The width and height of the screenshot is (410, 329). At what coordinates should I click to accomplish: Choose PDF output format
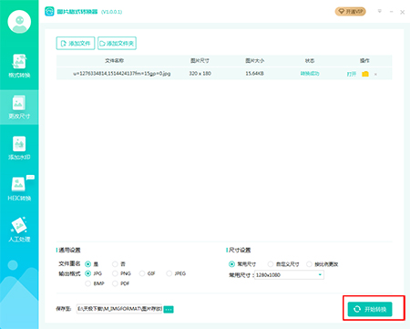tap(115, 283)
